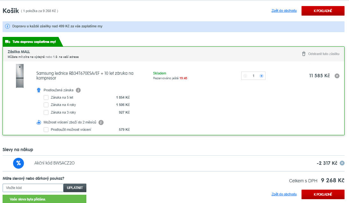
Task: Check the Záruka na 5 let option
Action: 46,97
